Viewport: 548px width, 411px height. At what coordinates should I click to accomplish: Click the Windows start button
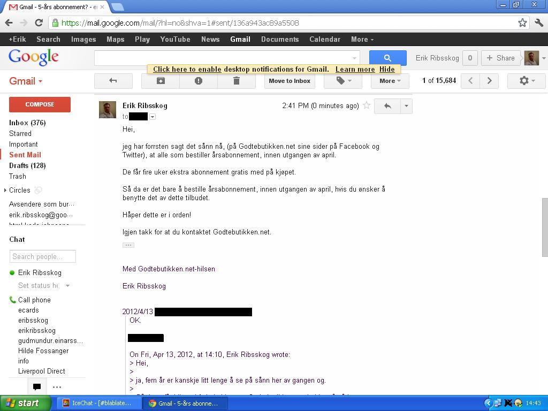point(26,403)
